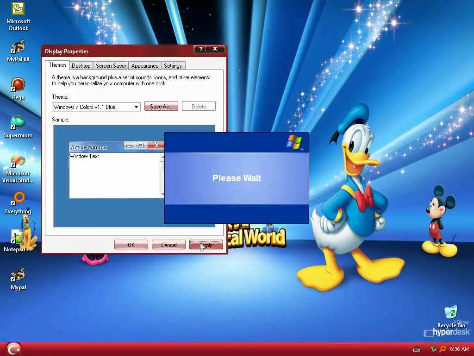
Task: Confirm with the OK button
Action: click(131, 245)
